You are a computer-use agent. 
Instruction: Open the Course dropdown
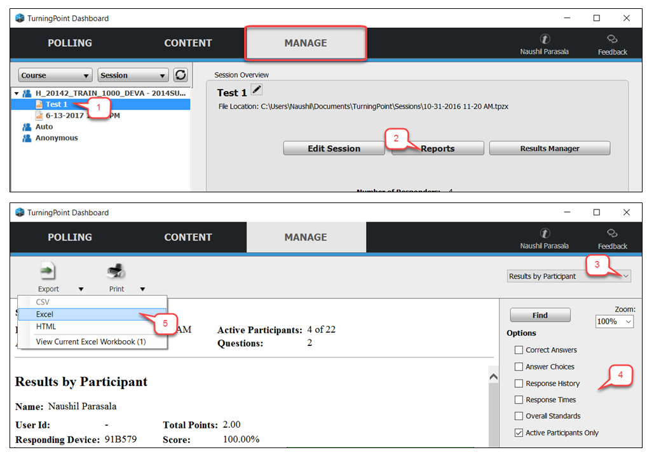[55, 76]
